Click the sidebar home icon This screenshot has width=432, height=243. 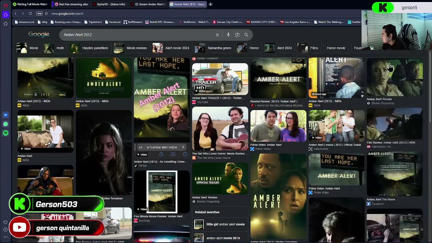[5, 15]
